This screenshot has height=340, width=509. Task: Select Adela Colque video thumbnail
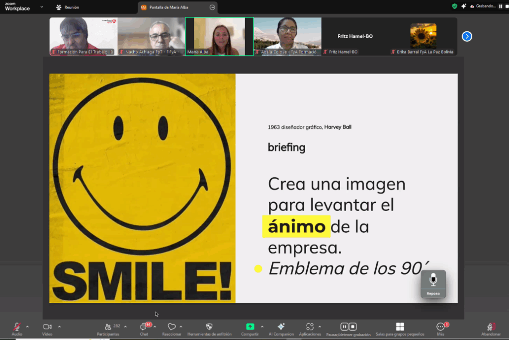pyautogui.click(x=288, y=36)
